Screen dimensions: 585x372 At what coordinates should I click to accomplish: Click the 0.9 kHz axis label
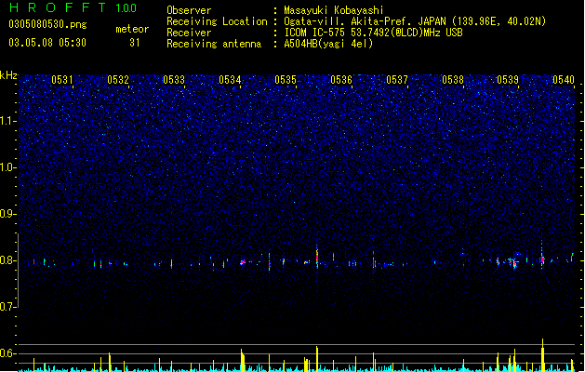pos(7,214)
